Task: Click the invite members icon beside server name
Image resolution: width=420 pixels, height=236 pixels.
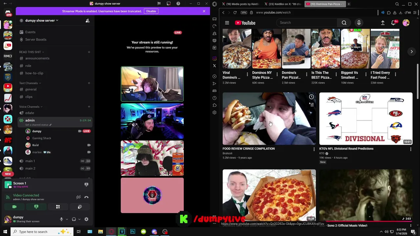Action: [x=88, y=21]
